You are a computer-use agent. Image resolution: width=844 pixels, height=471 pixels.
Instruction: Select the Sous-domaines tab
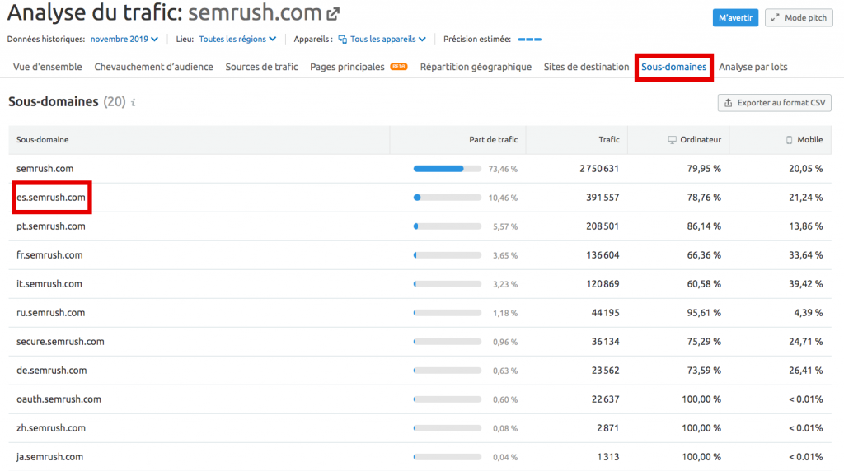[x=674, y=67]
